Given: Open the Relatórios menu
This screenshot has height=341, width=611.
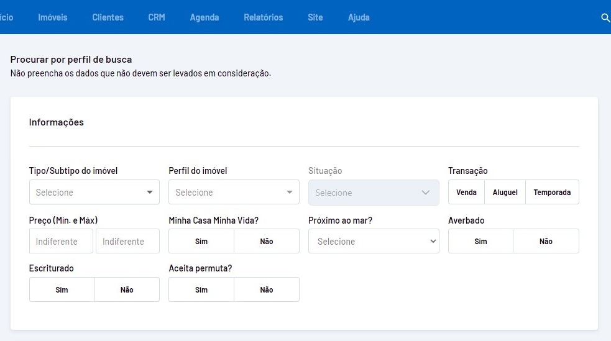Looking at the screenshot, I should pyautogui.click(x=264, y=17).
